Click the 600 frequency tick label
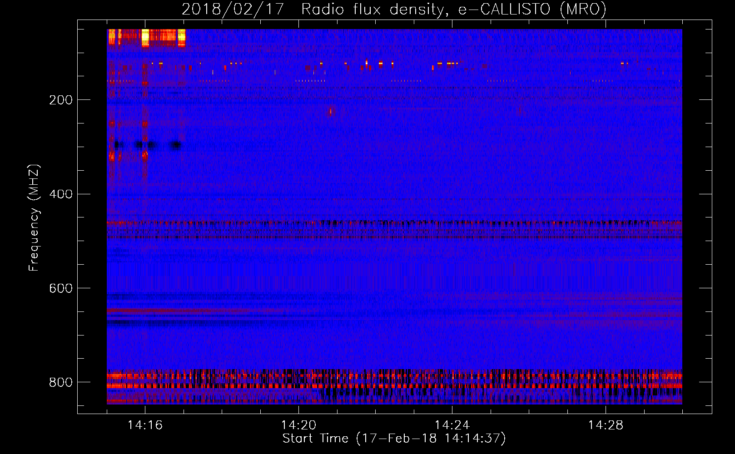The width and height of the screenshot is (735, 454). coord(61,289)
